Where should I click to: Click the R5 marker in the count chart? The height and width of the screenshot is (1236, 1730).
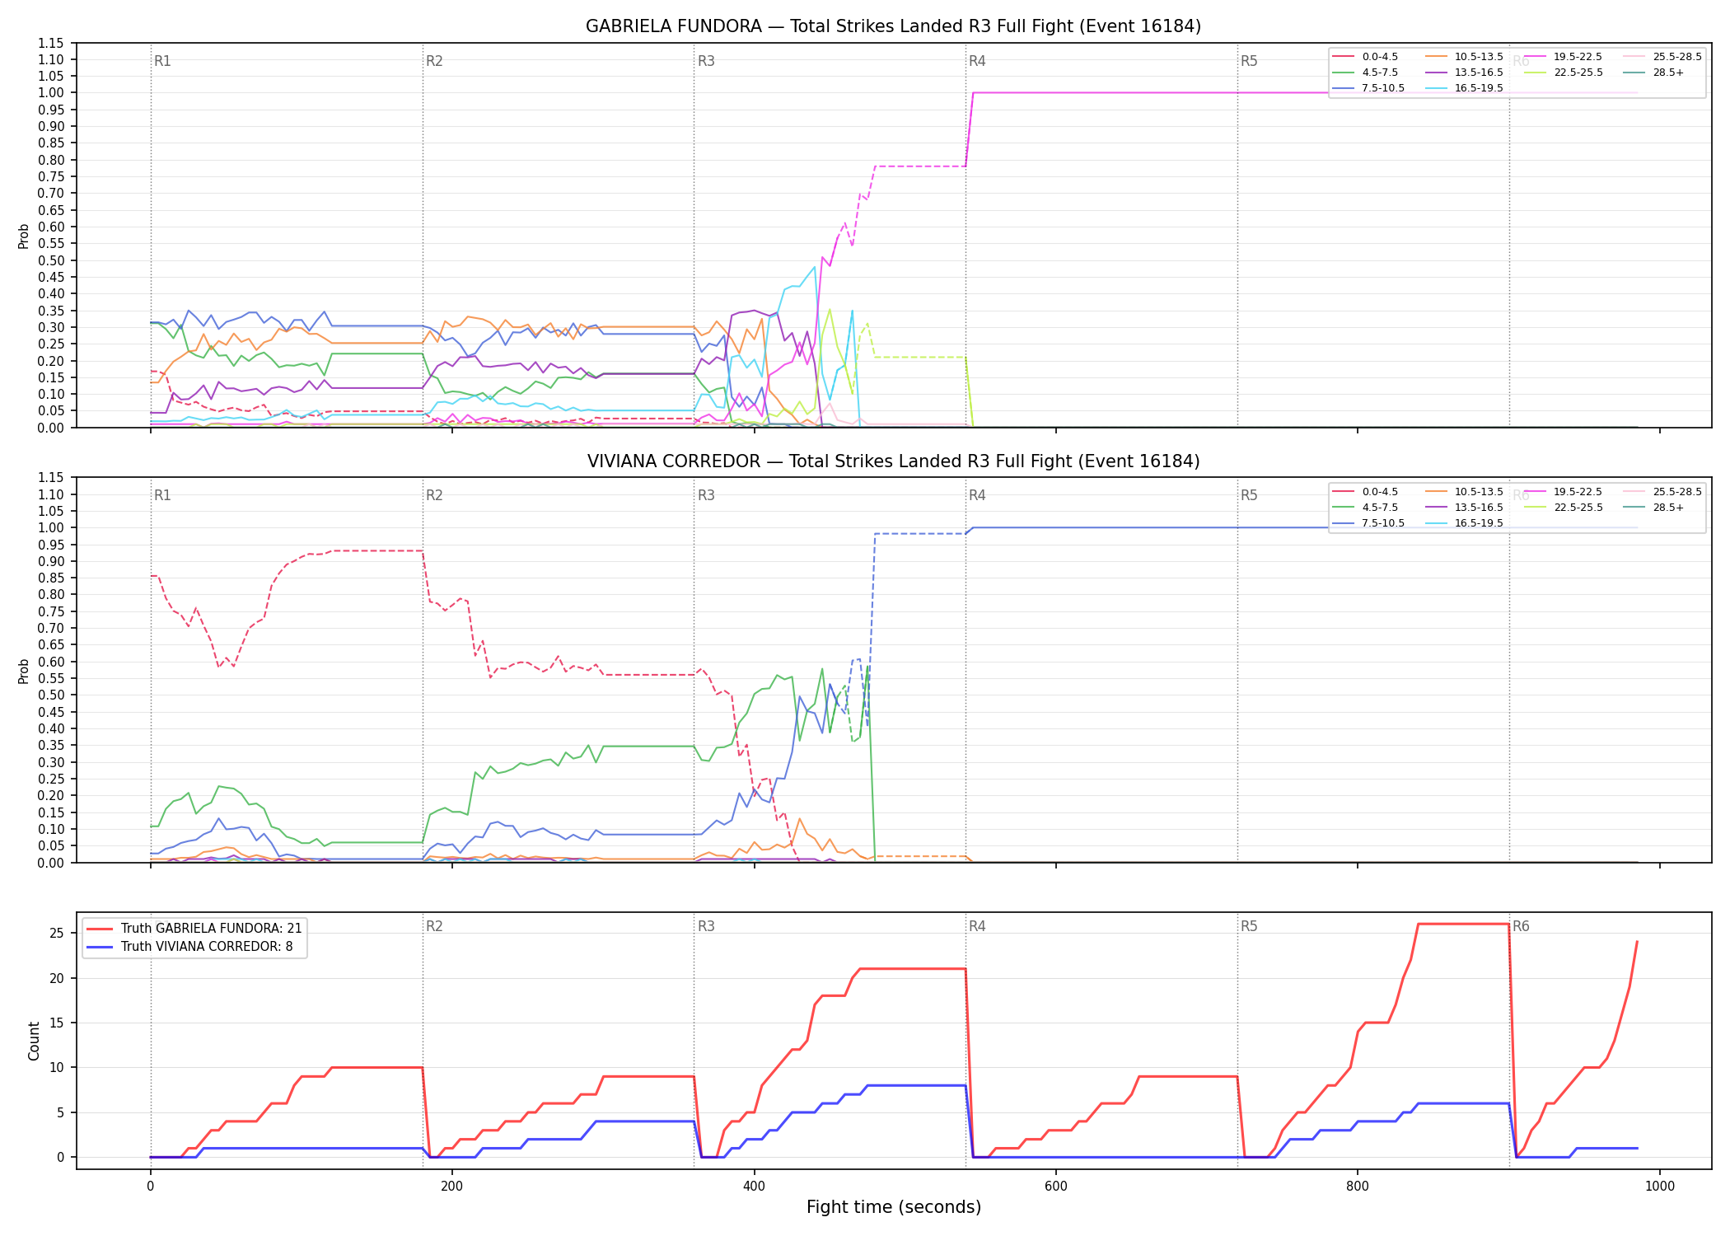pyautogui.click(x=1249, y=926)
